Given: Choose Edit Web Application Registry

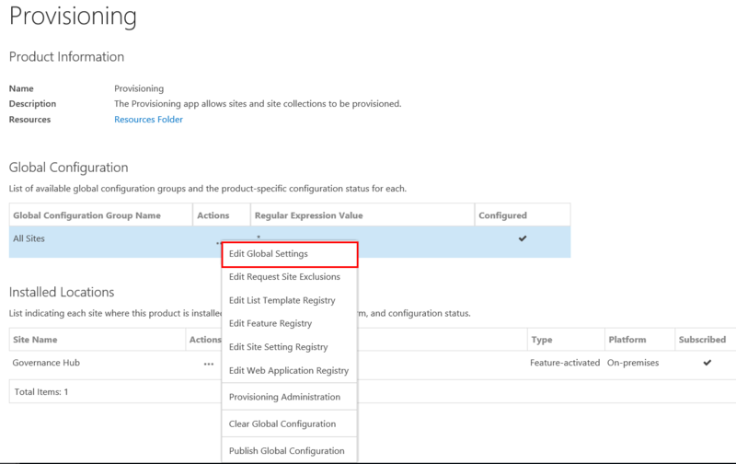Looking at the screenshot, I should [289, 370].
